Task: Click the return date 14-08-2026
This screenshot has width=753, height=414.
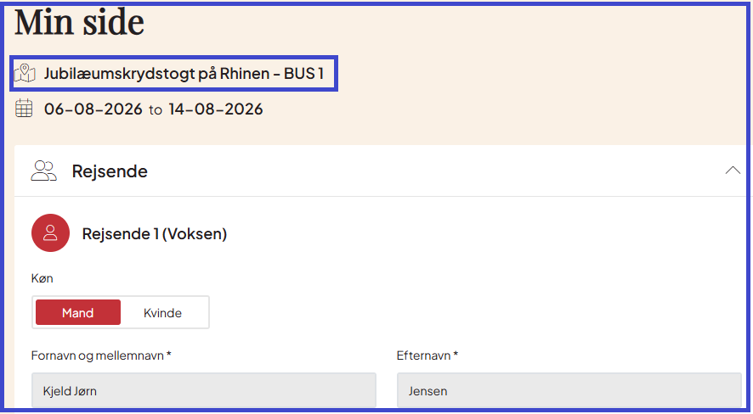Action: click(216, 109)
